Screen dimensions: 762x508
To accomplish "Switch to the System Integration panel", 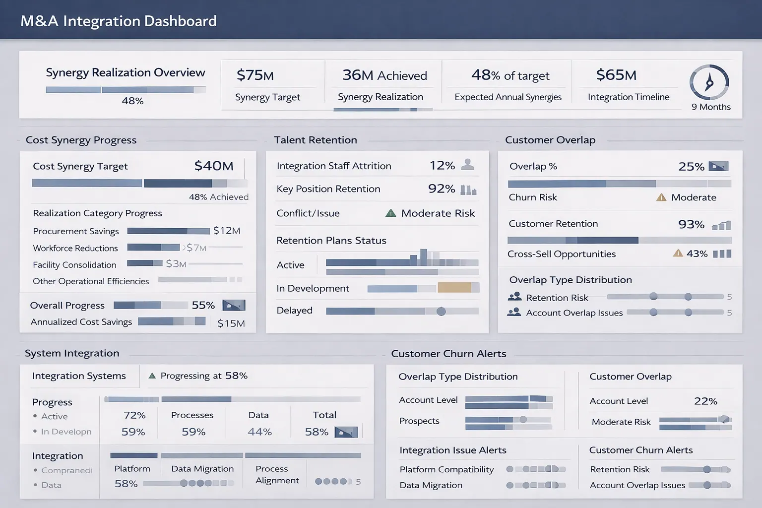I will [71, 353].
